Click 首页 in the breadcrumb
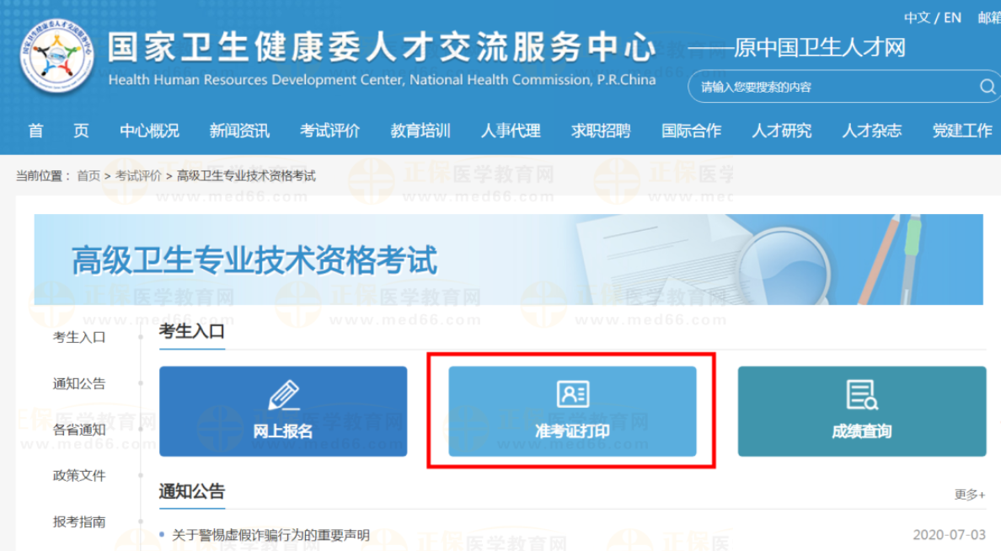 point(88,176)
